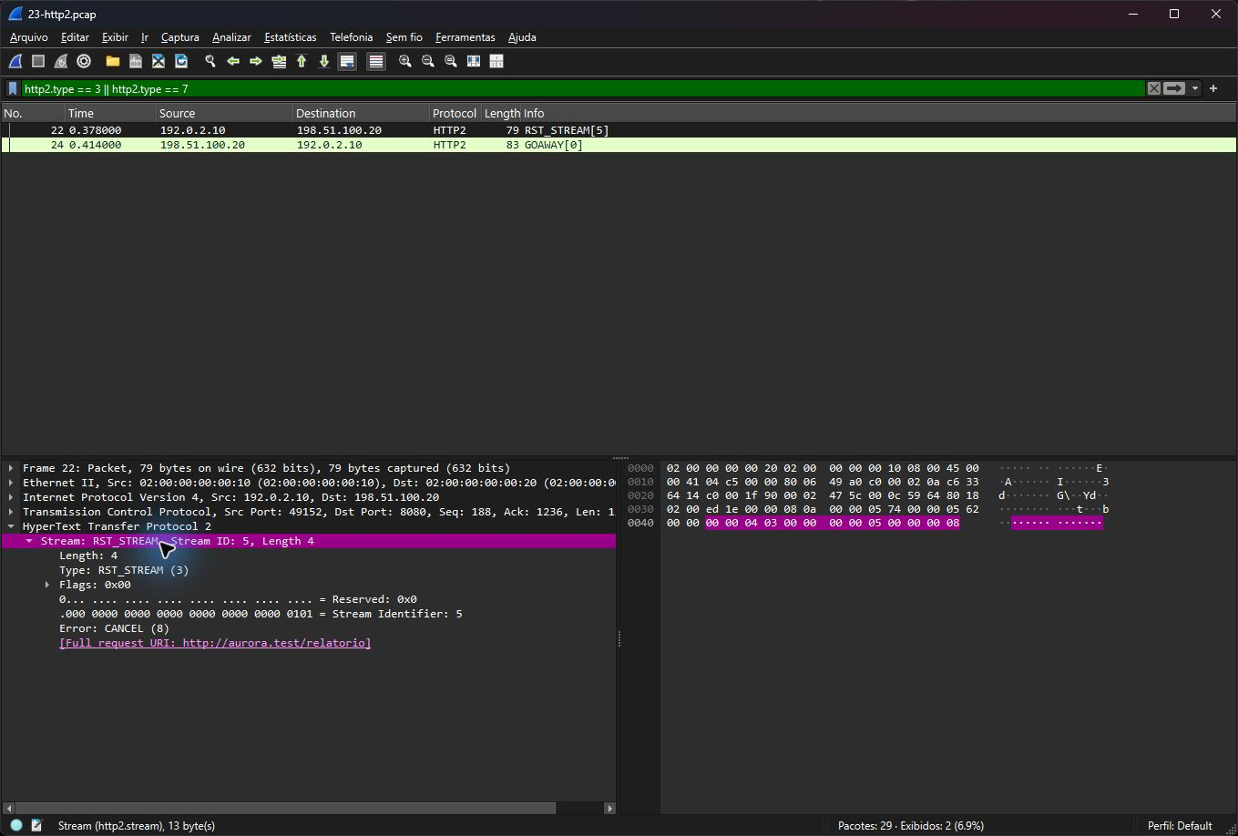
Task: Expand the Flags: 0x00 field
Action: tap(47, 585)
